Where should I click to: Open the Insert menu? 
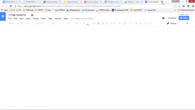[28, 19]
